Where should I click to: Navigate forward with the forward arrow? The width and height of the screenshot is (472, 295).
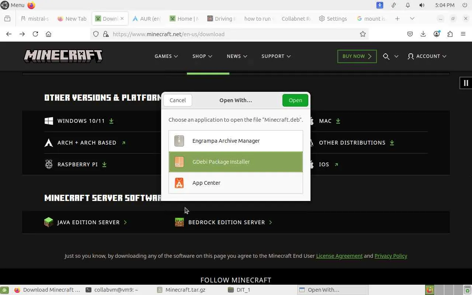[x=22, y=34]
